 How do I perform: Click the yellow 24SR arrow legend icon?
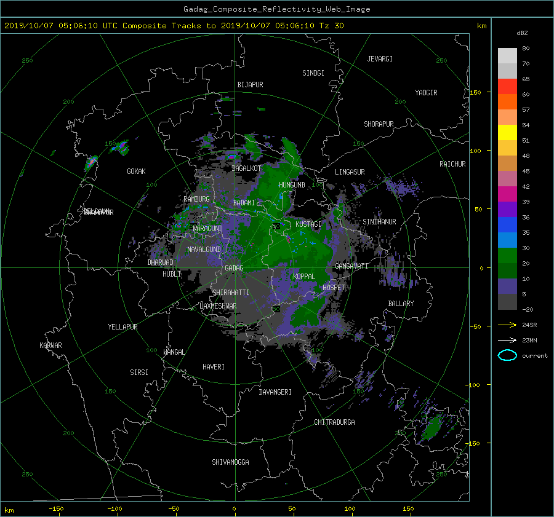(507, 325)
